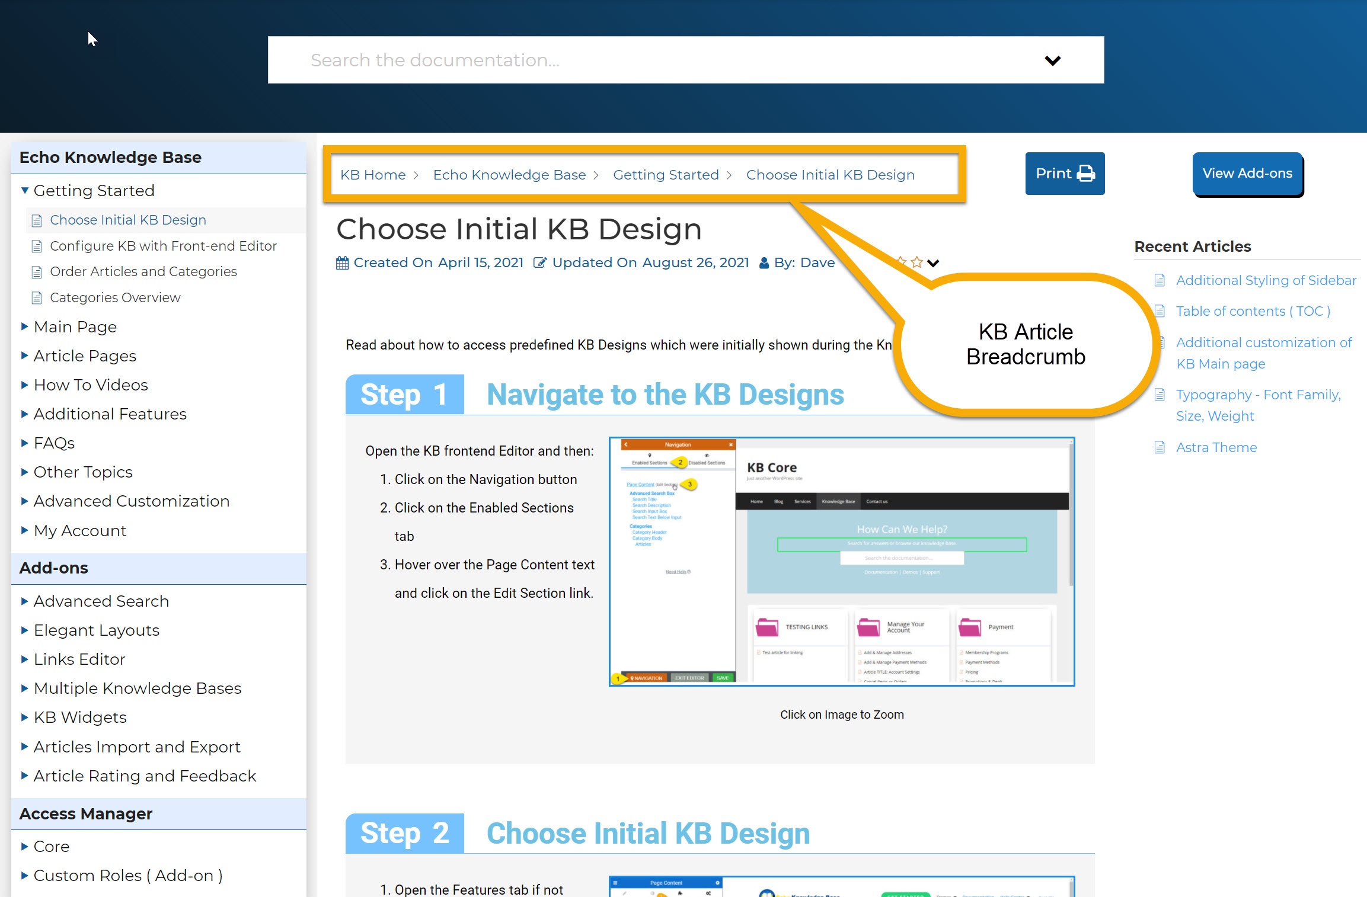
Task: Select Getting Started in breadcrumb trail
Action: tap(666, 175)
